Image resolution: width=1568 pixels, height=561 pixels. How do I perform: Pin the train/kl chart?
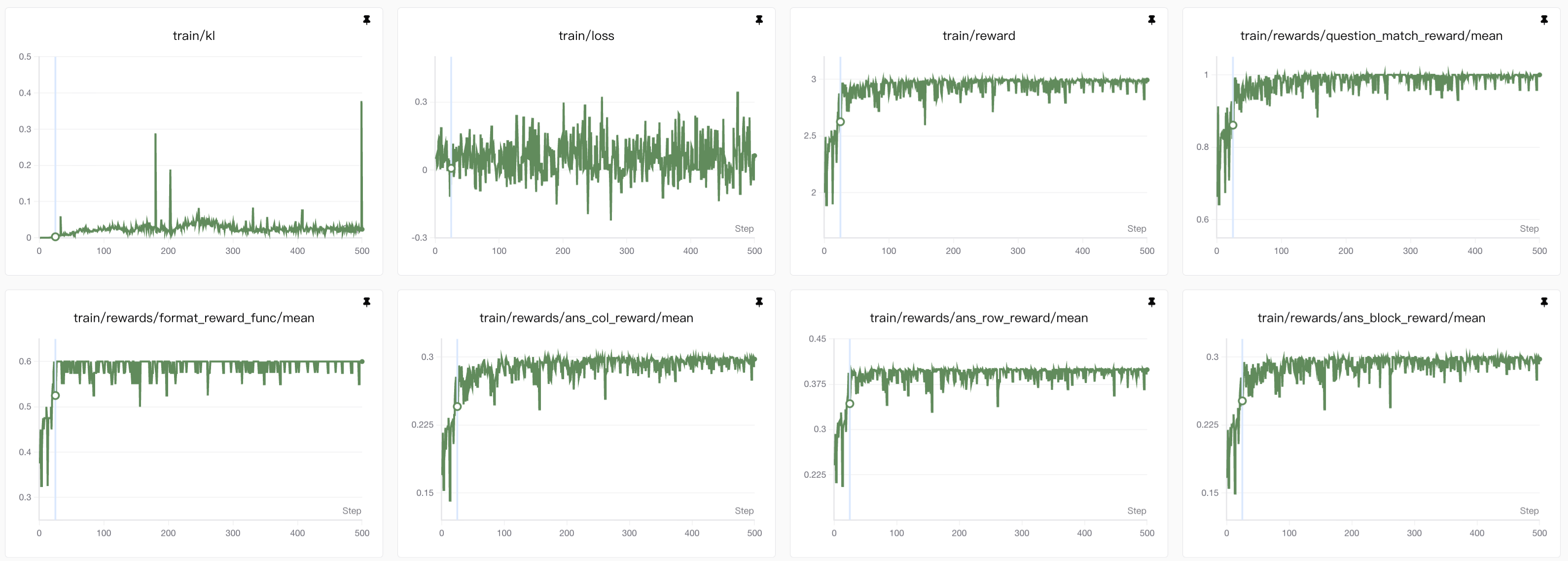(366, 20)
